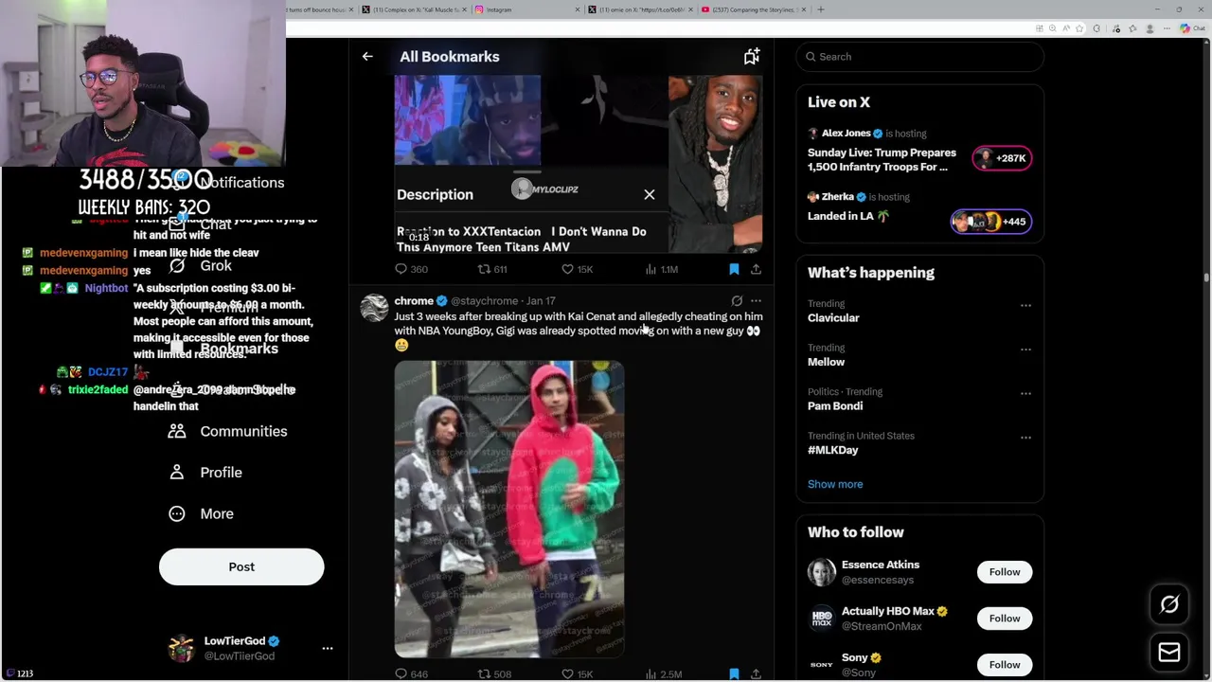Image resolution: width=1212 pixels, height=682 pixels.
Task: Reply to the XXXTentacion post with 360 replies
Action: click(411, 269)
